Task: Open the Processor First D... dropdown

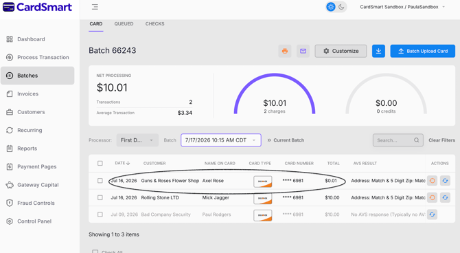Action: (137, 140)
